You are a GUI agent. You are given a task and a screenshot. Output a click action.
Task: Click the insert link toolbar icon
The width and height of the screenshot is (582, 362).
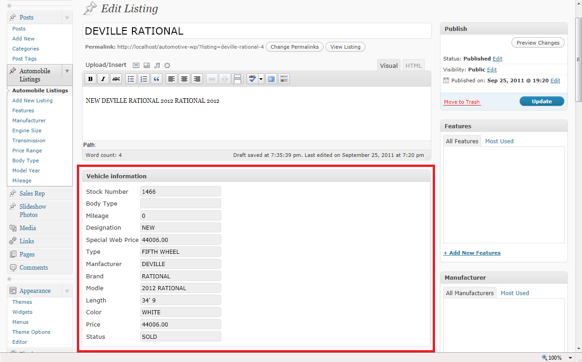(212, 79)
